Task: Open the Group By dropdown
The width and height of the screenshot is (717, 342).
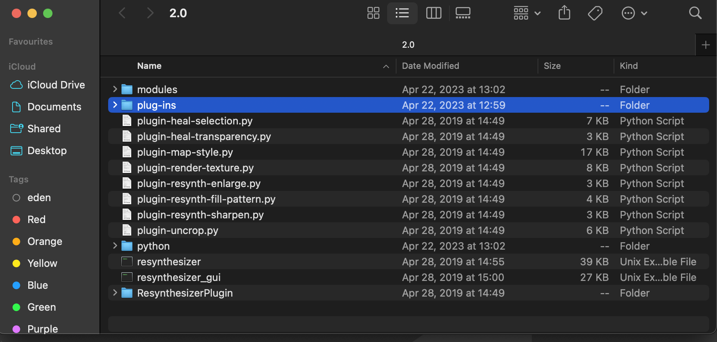Action: pyautogui.click(x=527, y=13)
